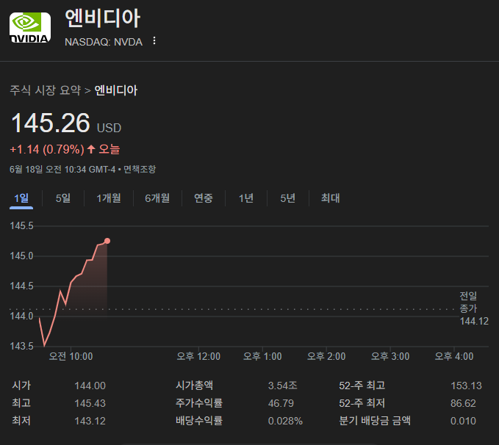
Task: Click the 엔비디아 company title
Action: tap(102, 18)
